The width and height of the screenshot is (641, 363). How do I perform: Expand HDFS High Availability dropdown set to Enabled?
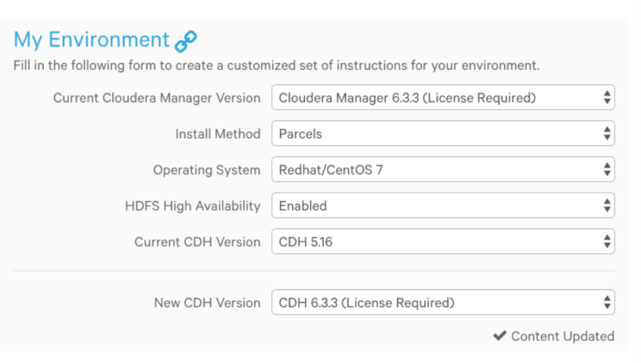[x=442, y=206]
